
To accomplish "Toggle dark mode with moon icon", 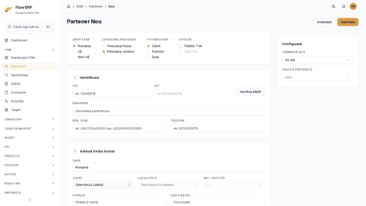I will click(x=333, y=6).
